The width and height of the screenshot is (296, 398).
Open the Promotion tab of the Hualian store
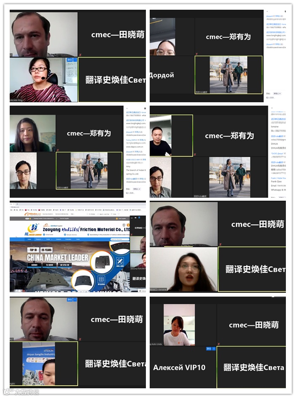(68, 239)
